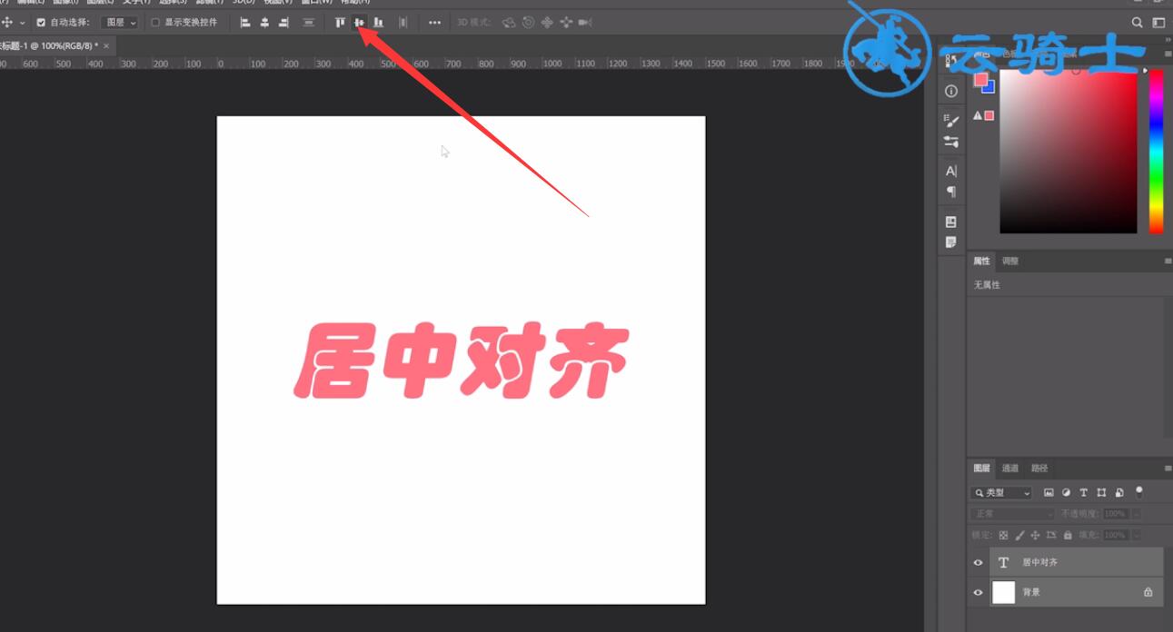Click the pink foreground color swatch
Screen dimensions: 1173x632
tap(980, 80)
